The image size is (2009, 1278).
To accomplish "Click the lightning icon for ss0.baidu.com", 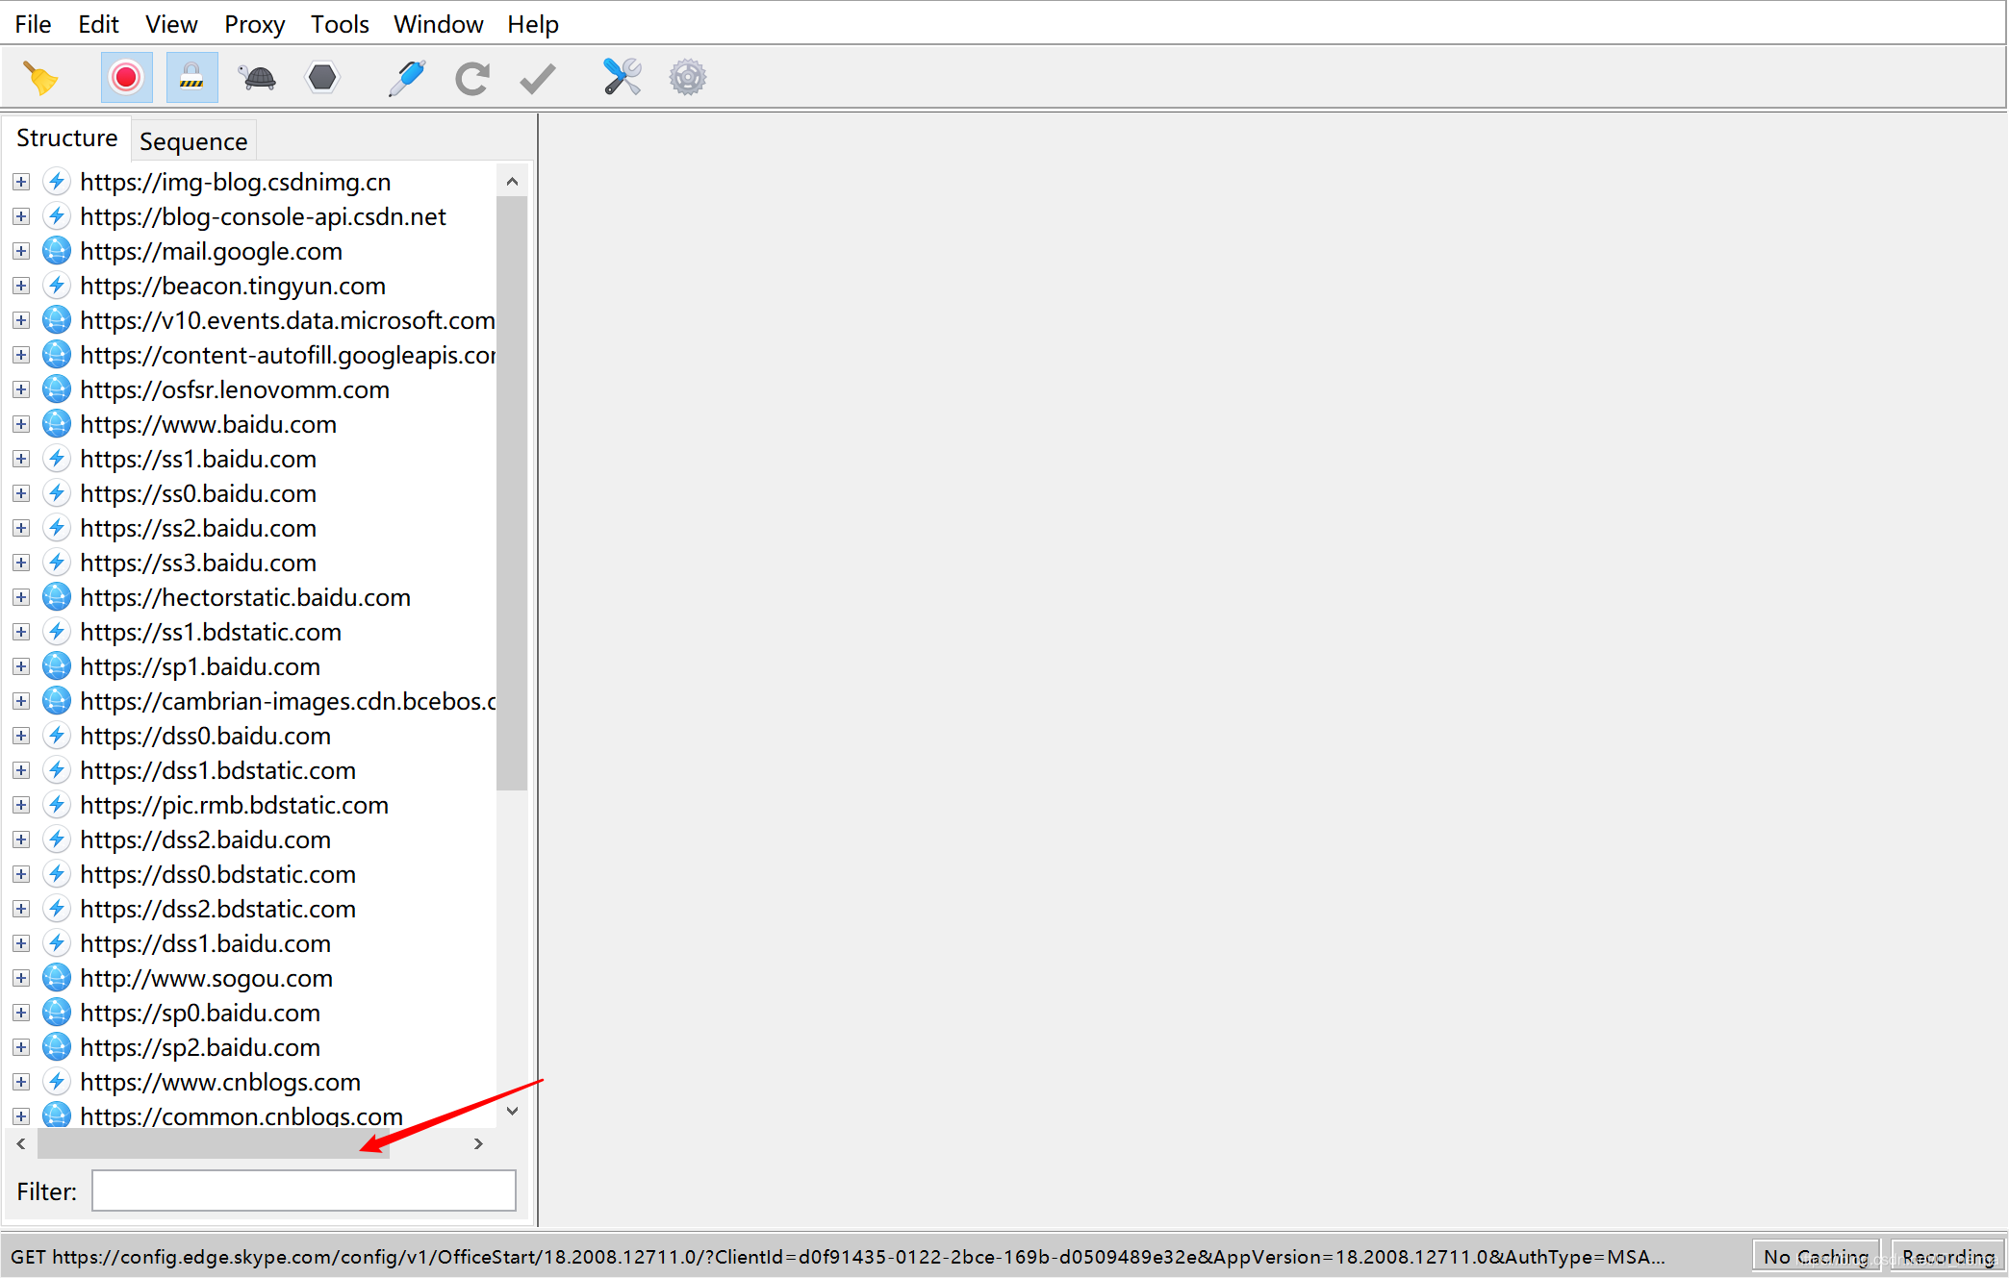I will [57, 493].
